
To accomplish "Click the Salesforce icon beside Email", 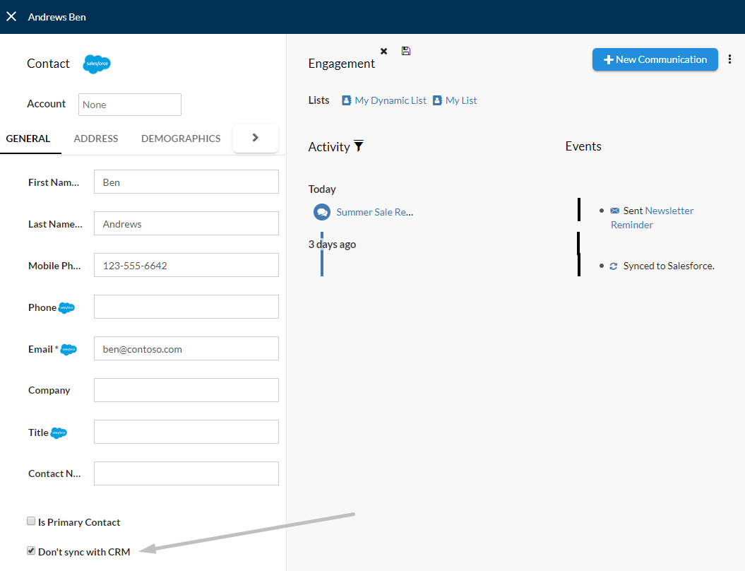I will tap(69, 349).
